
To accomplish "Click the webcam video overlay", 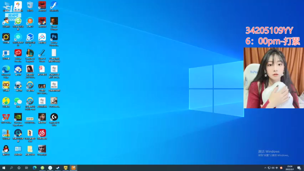I will (x=274, y=78).
